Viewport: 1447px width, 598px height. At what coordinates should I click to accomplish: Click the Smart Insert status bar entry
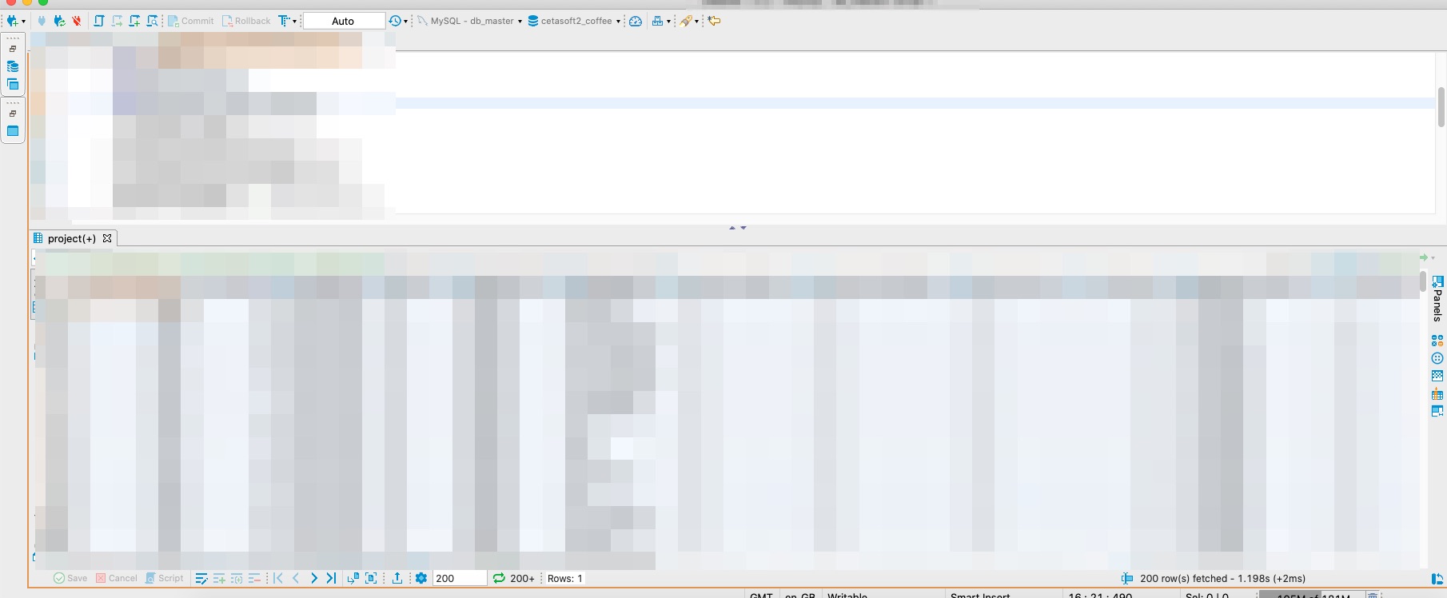click(x=980, y=595)
